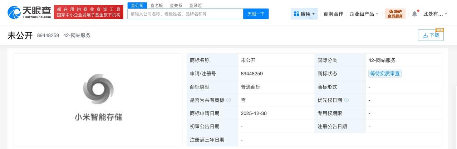Click the 申请/注册号 label
This screenshot has width=457, height=149.
click(x=203, y=74)
